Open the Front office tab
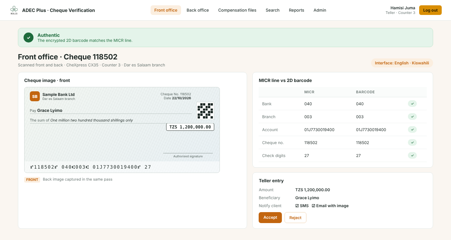 coord(166,10)
